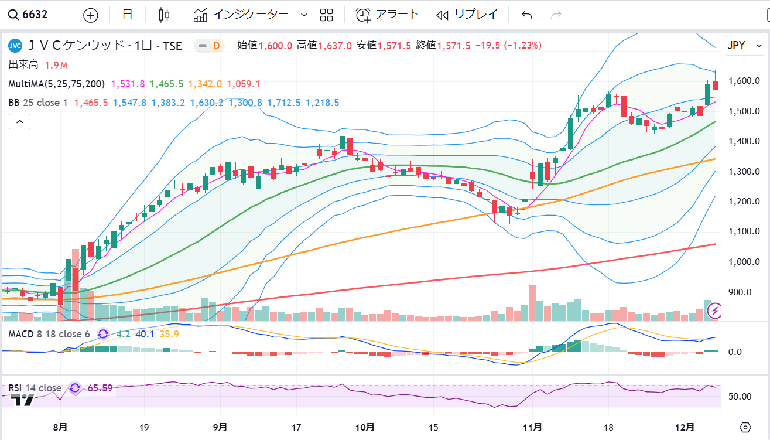Select the MultiMA(5,25,75,200) indicator legend
Image resolution: width=770 pixels, height=440 pixels.
56,84
